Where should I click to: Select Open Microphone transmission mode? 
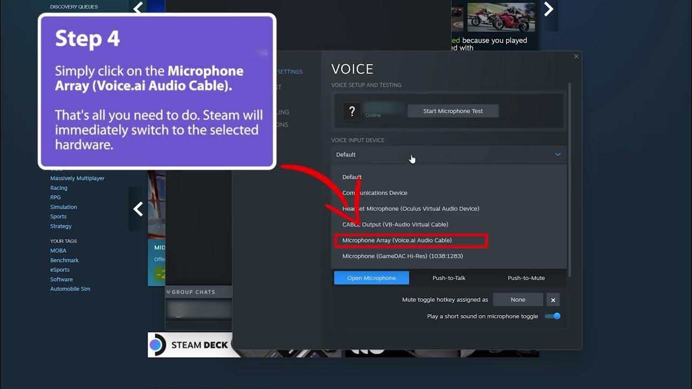pyautogui.click(x=371, y=278)
